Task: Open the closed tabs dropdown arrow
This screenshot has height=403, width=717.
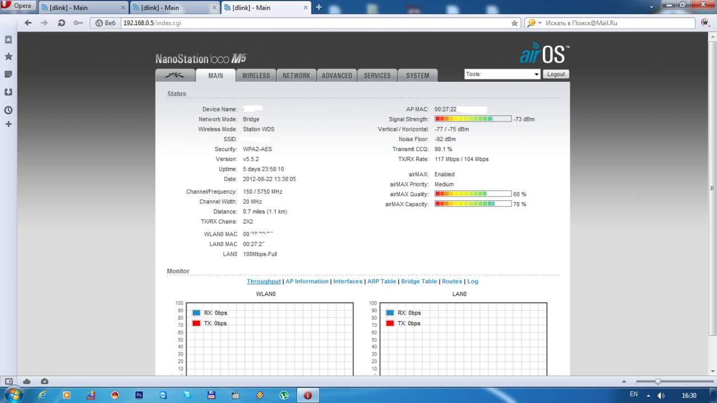Action: coord(651,6)
